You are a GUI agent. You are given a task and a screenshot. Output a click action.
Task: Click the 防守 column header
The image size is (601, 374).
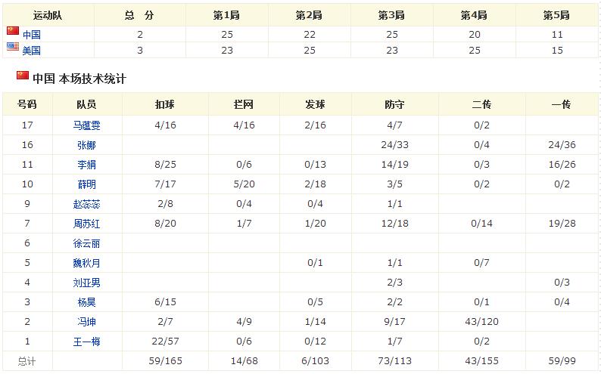point(394,104)
